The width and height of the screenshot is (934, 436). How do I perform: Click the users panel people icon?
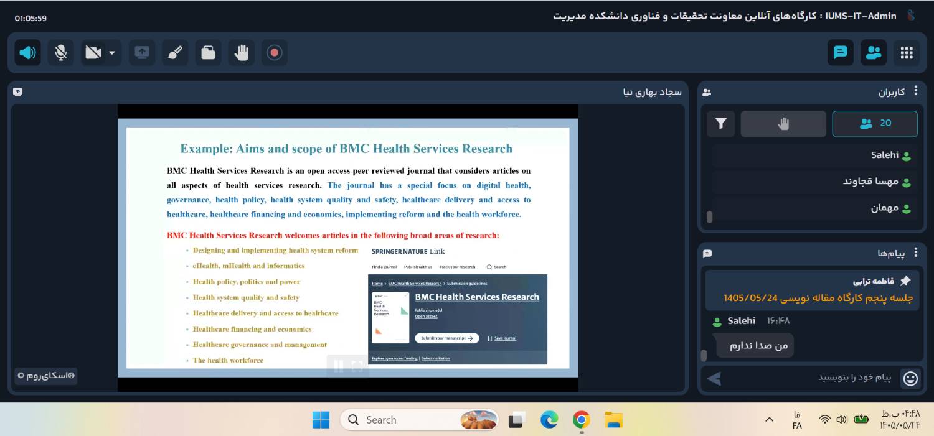pyautogui.click(x=707, y=93)
